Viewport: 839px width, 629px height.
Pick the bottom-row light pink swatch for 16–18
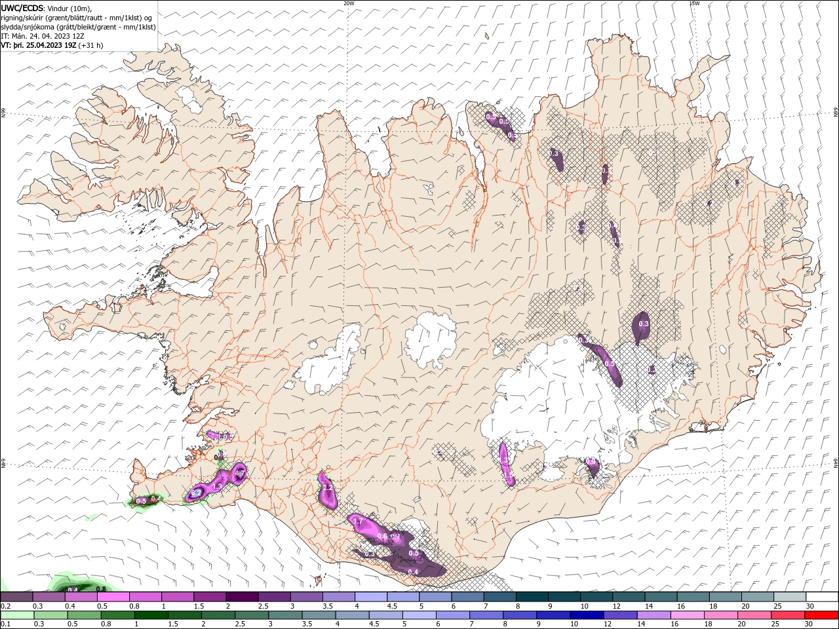point(688,615)
